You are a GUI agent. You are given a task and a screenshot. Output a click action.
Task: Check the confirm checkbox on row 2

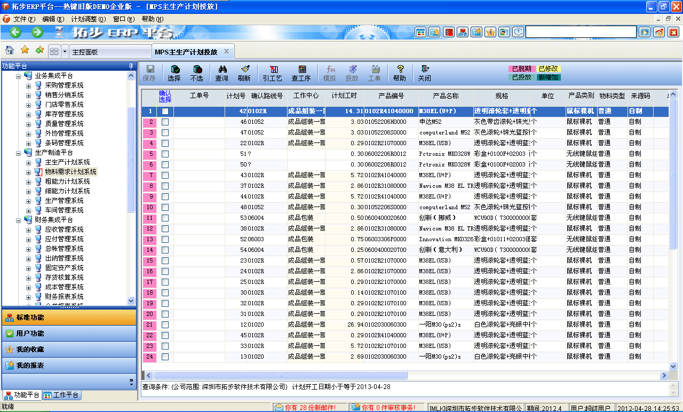coord(165,122)
